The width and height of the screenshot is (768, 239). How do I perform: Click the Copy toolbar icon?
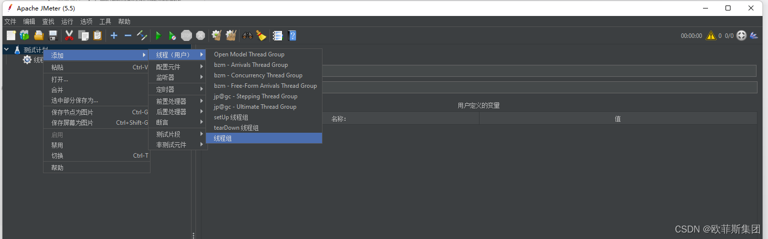click(83, 35)
